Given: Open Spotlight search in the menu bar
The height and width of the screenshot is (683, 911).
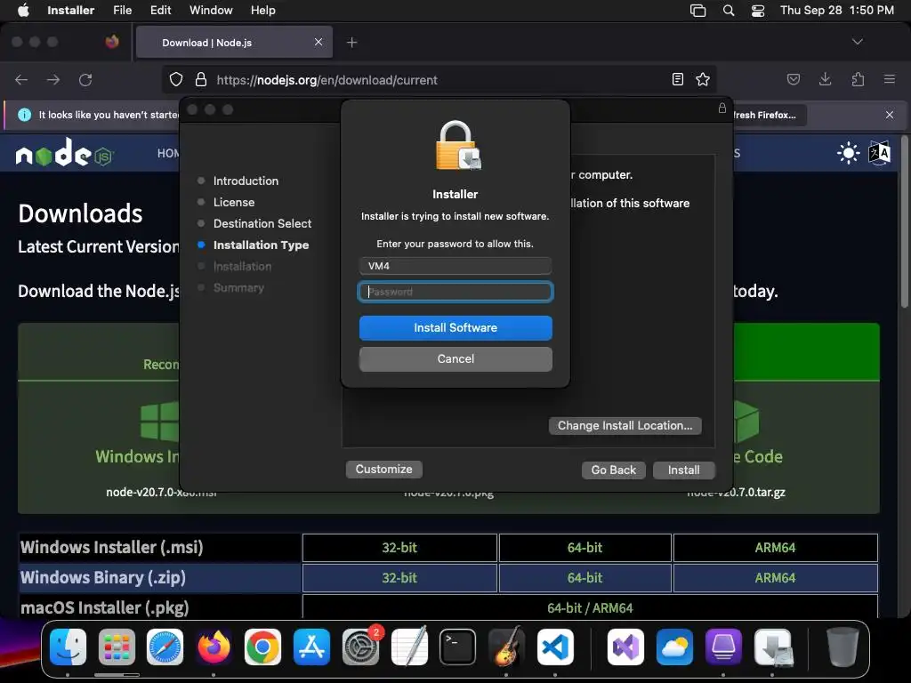Looking at the screenshot, I should tap(729, 11).
